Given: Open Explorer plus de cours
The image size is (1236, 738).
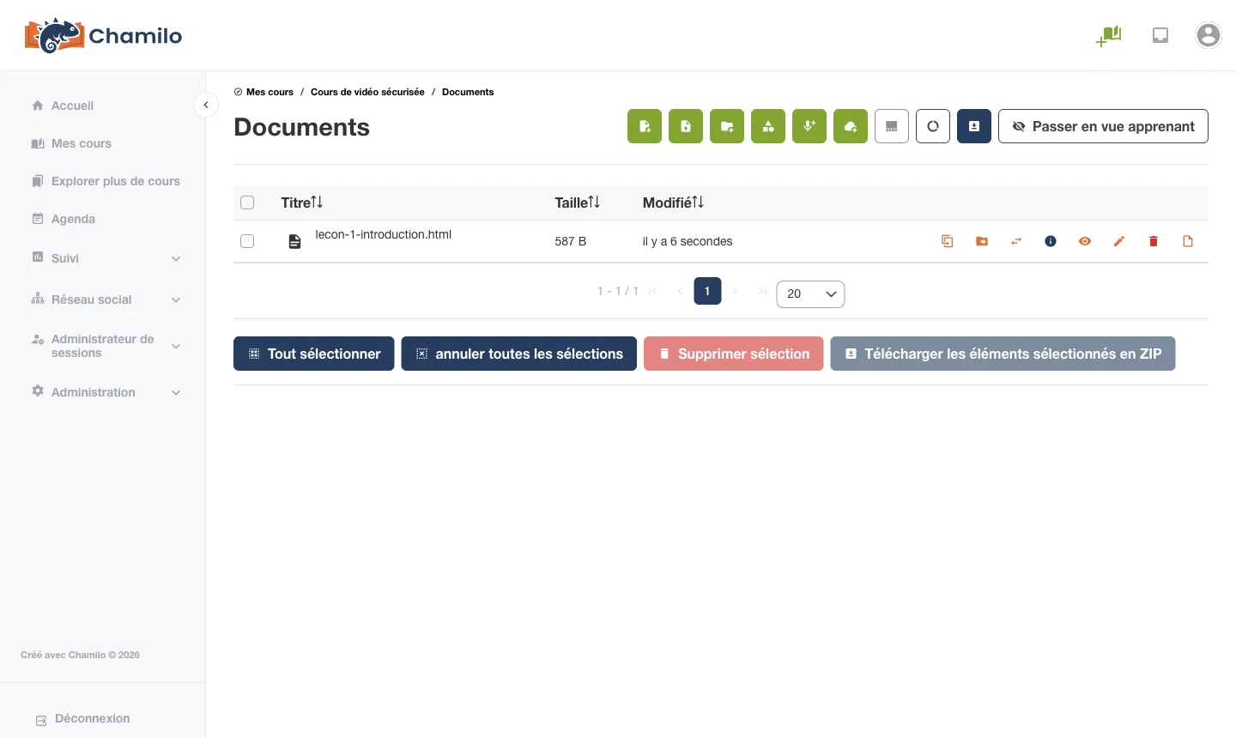Looking at the screenshot, I should [x=115, y=181].
